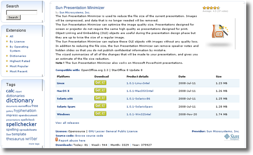Image resolution: width=253 pixels, height=155 pixels.
Task: Select the gallery tag
Action: click(x=10, y=111)
